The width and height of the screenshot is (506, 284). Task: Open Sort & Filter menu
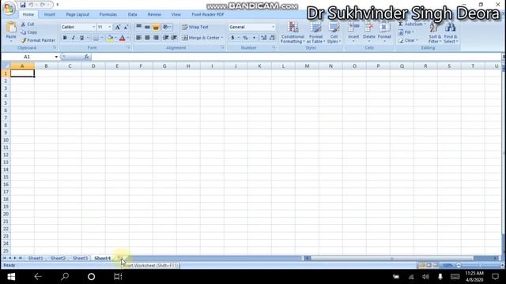tap(434, 32)
